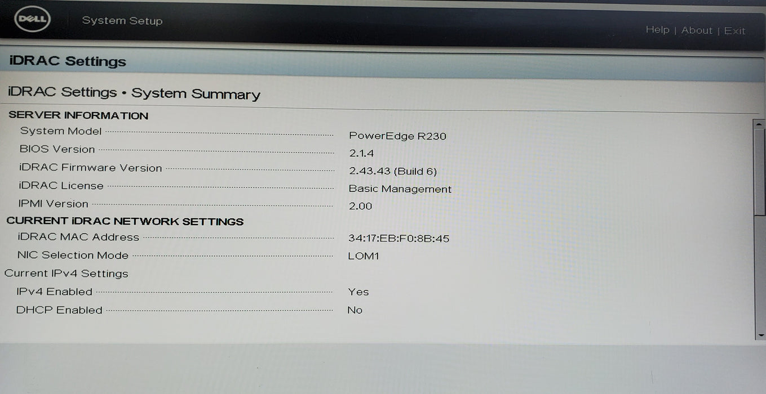
Task: Click the 2.43.43 (Build 6) value
Action: click(393, 171)
